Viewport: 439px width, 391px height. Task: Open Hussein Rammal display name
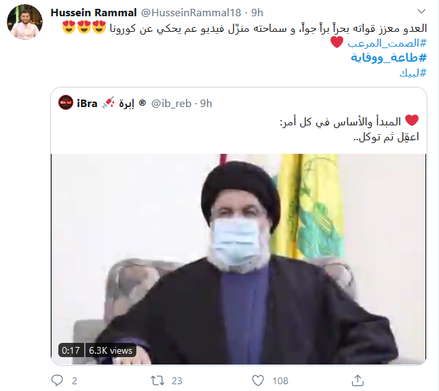94,13
